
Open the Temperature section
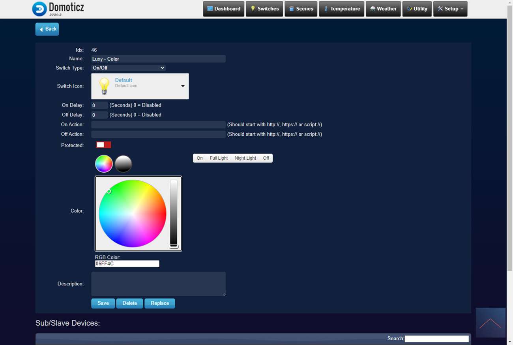341,9
